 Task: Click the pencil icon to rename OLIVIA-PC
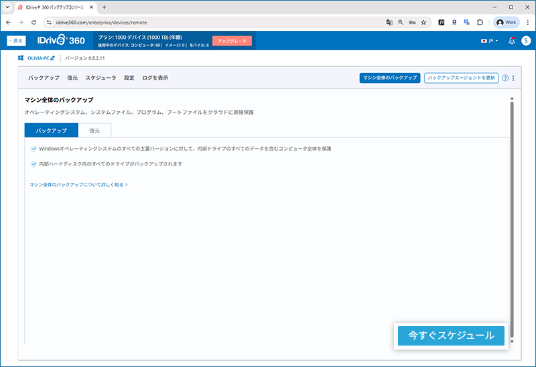(x=52, y=59)
